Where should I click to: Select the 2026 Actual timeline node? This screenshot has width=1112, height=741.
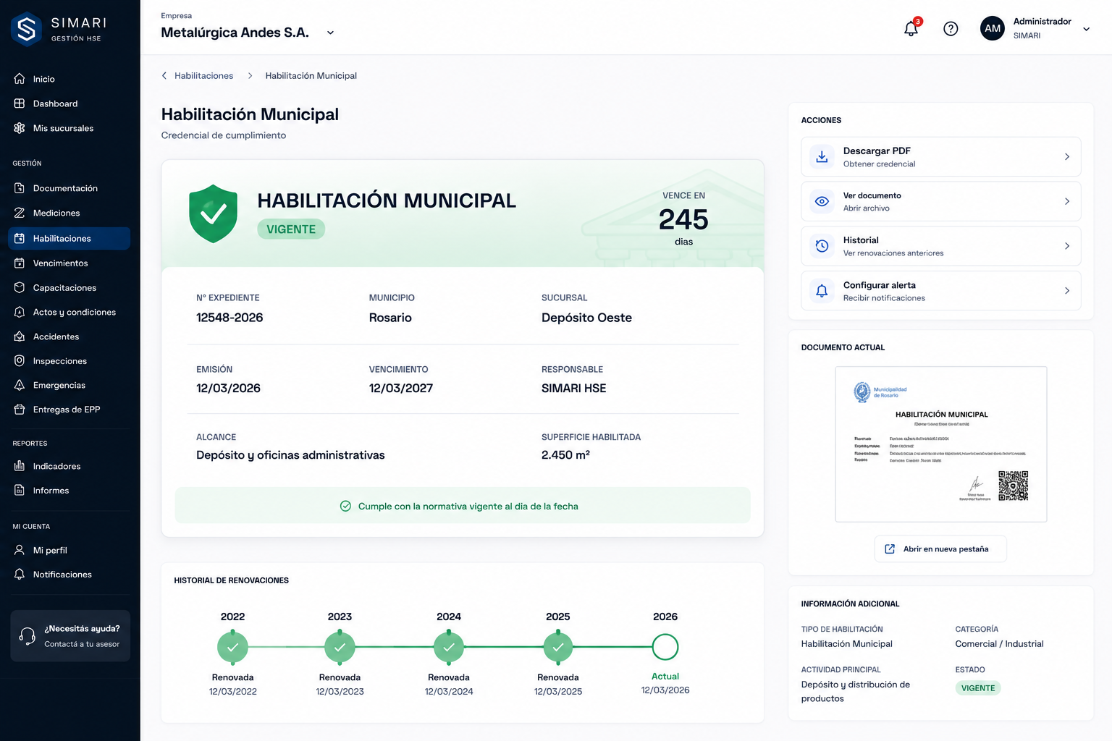(x=665, y=647)
